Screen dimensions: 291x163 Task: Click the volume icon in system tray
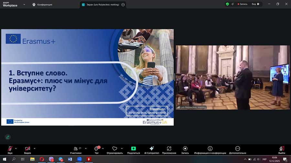point(259,159)
